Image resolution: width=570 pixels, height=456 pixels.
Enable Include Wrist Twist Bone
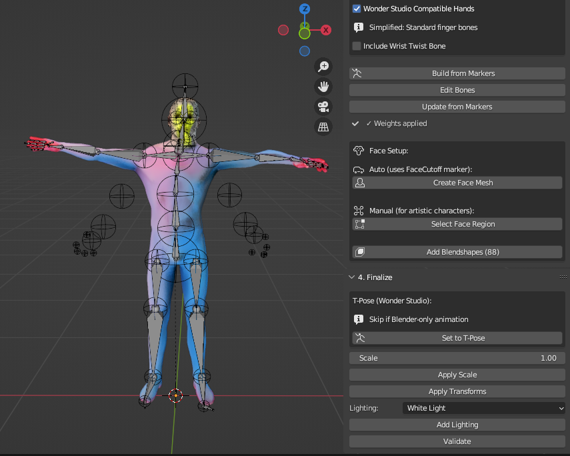pos(357,46)
